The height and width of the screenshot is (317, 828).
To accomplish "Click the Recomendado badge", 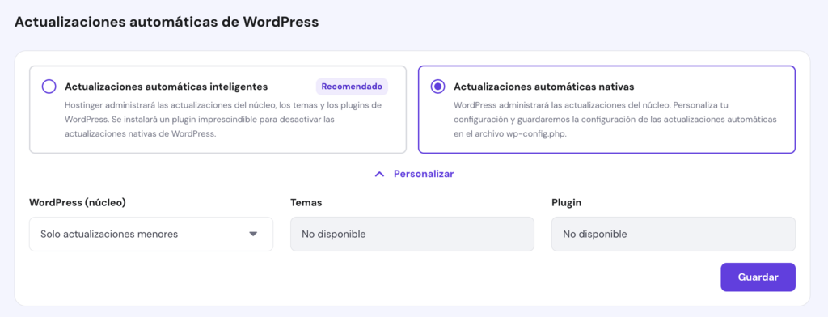I will point(352,87).
